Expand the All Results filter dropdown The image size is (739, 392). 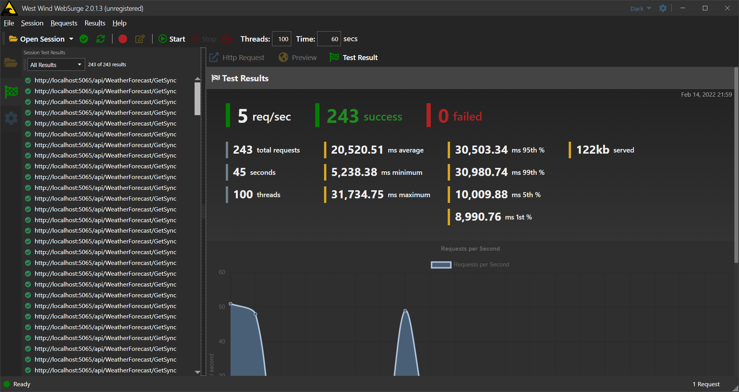[56, 65]
